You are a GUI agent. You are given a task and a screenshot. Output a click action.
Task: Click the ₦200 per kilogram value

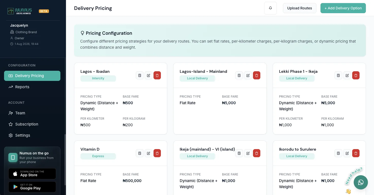pyautogui.click(x=128, y=125)
